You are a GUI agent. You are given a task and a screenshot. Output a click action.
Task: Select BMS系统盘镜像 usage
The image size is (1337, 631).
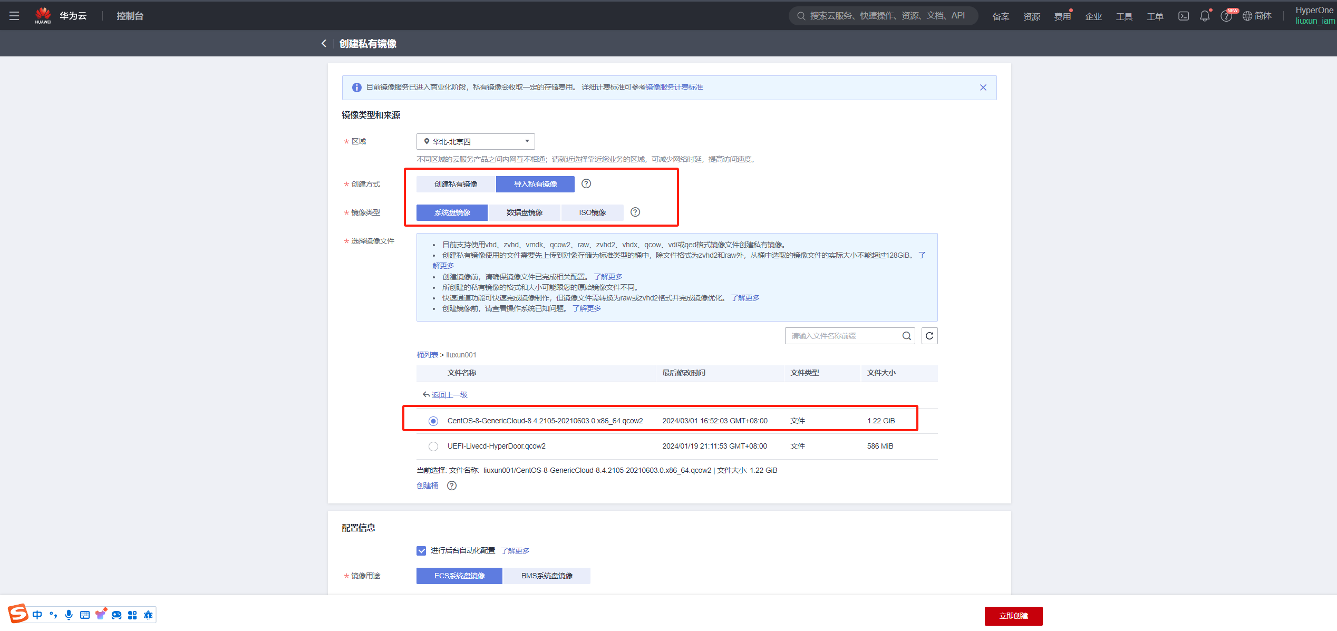pyautogui.click(x=547, y=576)
